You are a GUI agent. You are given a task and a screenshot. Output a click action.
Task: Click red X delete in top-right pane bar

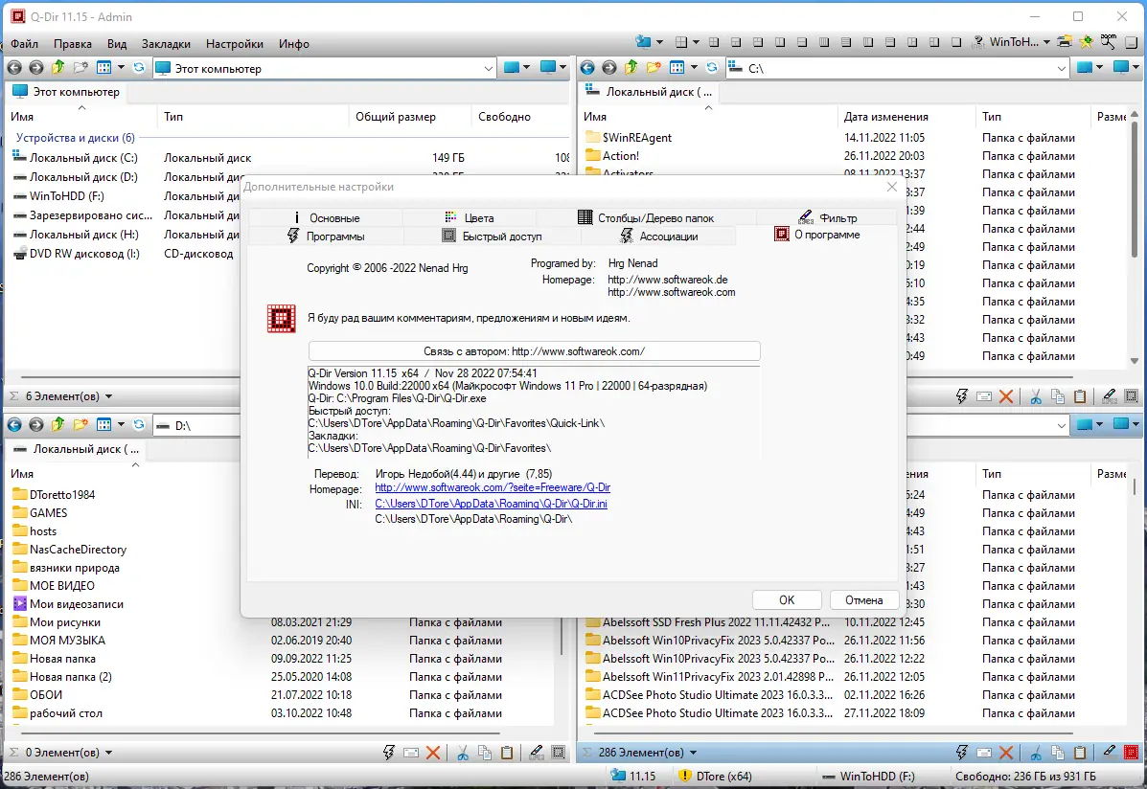(1006, 396)
